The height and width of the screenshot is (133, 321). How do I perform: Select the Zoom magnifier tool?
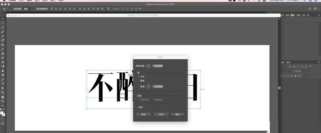click(x=3, y=101)
